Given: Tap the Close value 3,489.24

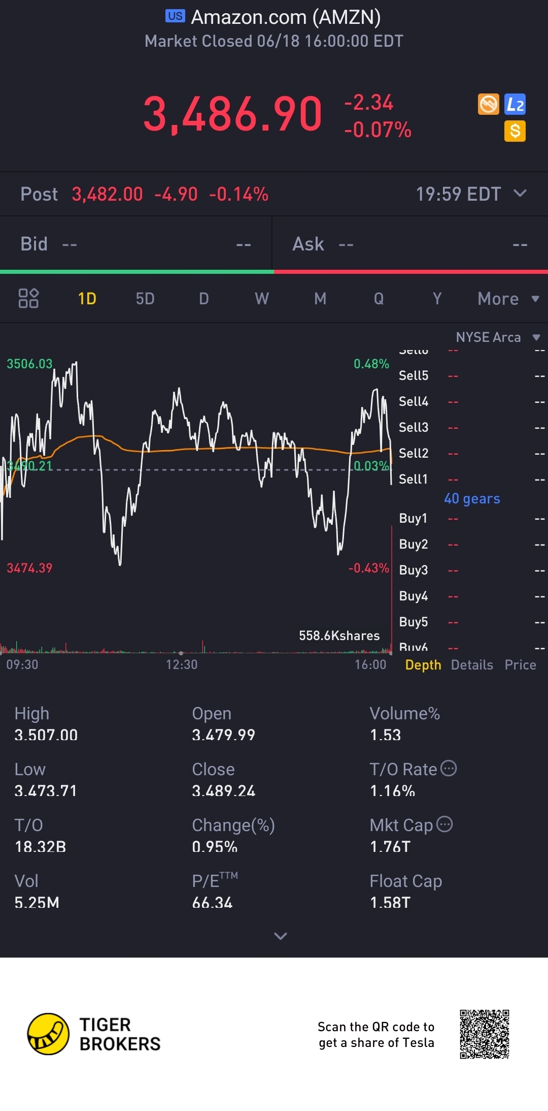Looking at the screenshot, I should (x=224, y=790).
